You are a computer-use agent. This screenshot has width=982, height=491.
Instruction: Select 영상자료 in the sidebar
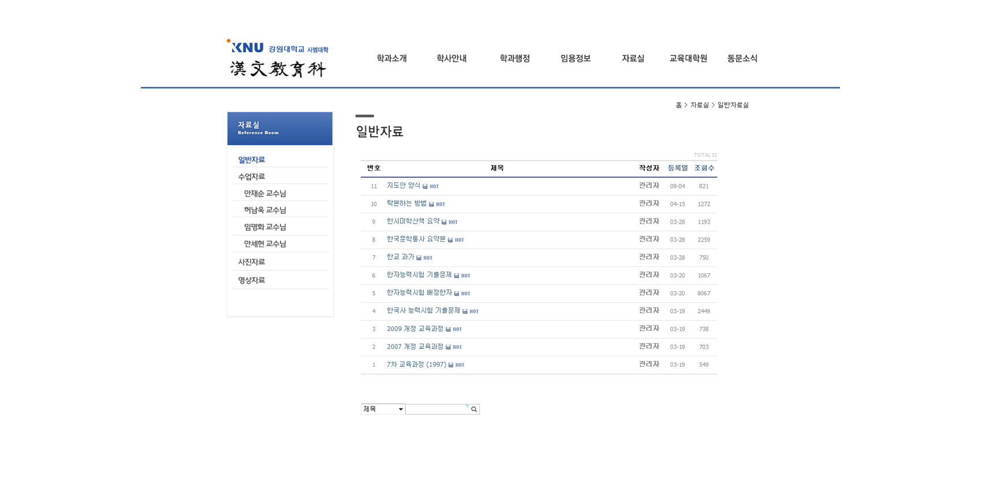click(x=252, y=280)
